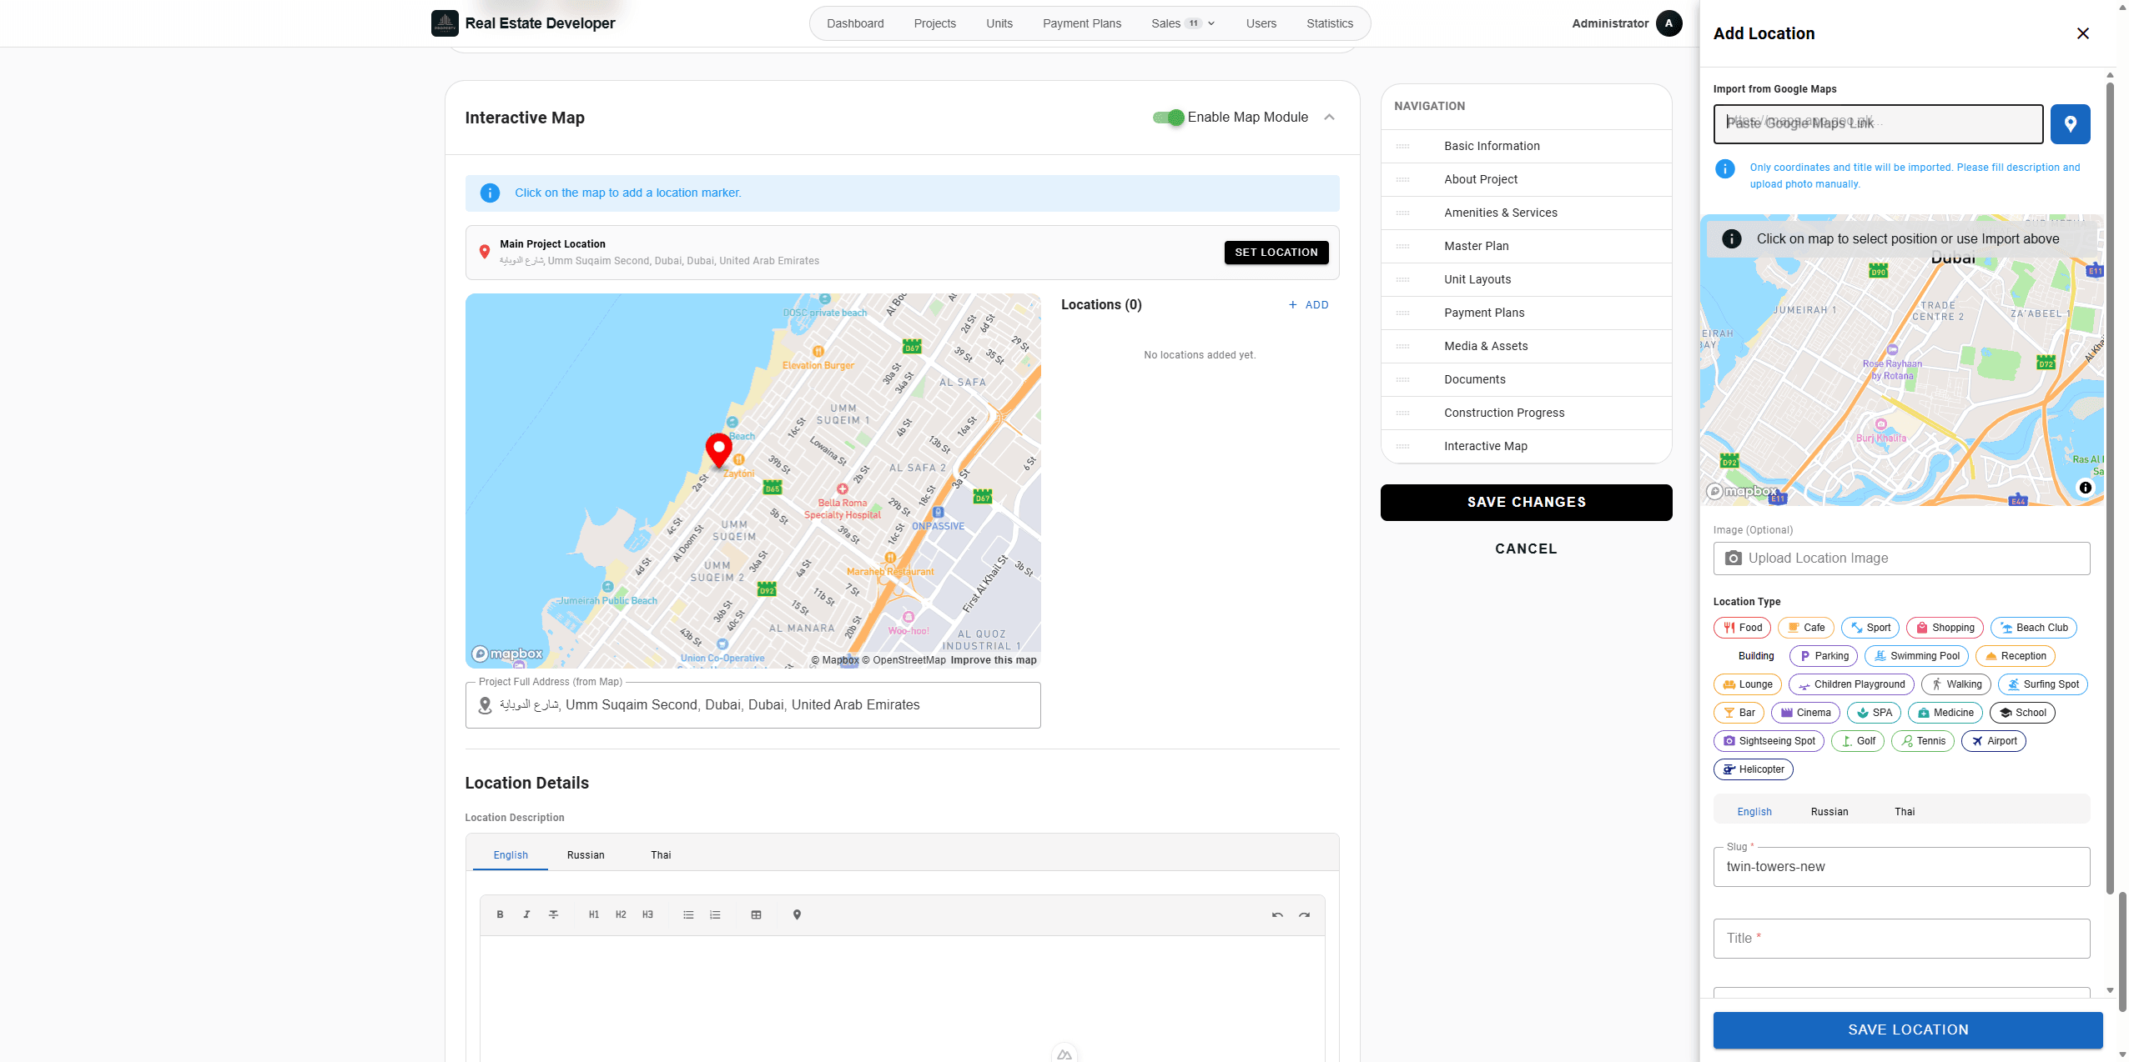Click the Real Estate Developer logo
The width and height of the screenshot is (2129, 1062).
[x=445, y=23]
